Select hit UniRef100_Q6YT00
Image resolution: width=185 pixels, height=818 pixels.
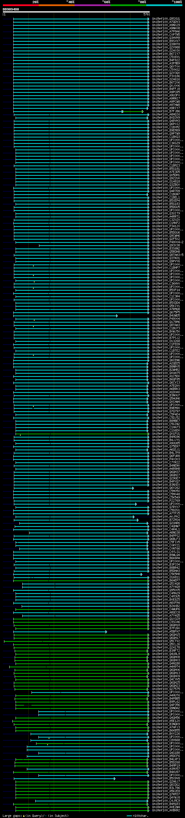[166, 67]
